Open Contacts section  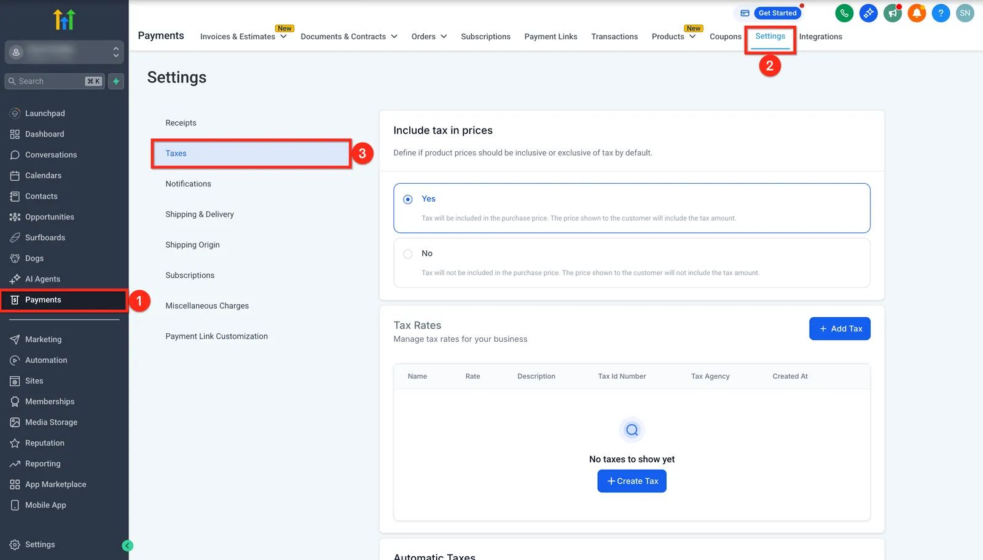click(x=41, y=196)
